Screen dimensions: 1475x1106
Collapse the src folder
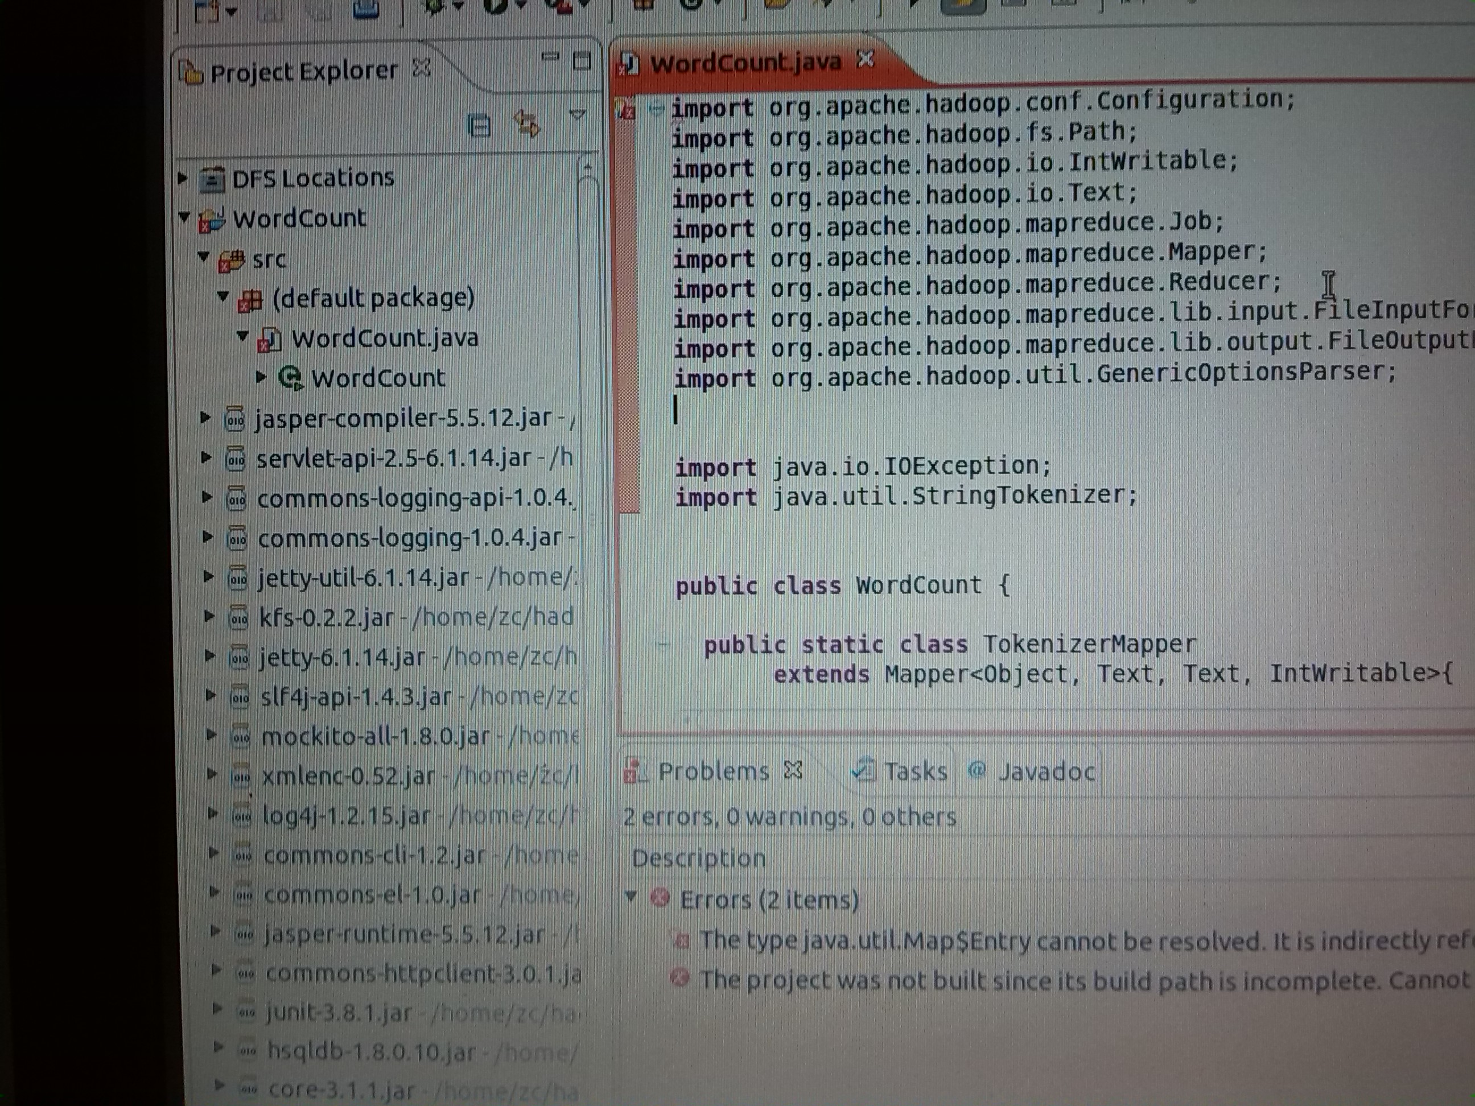(x=204, y=257)
